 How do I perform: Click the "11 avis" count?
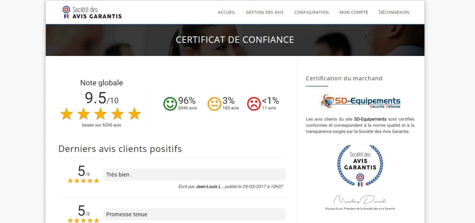269,108
